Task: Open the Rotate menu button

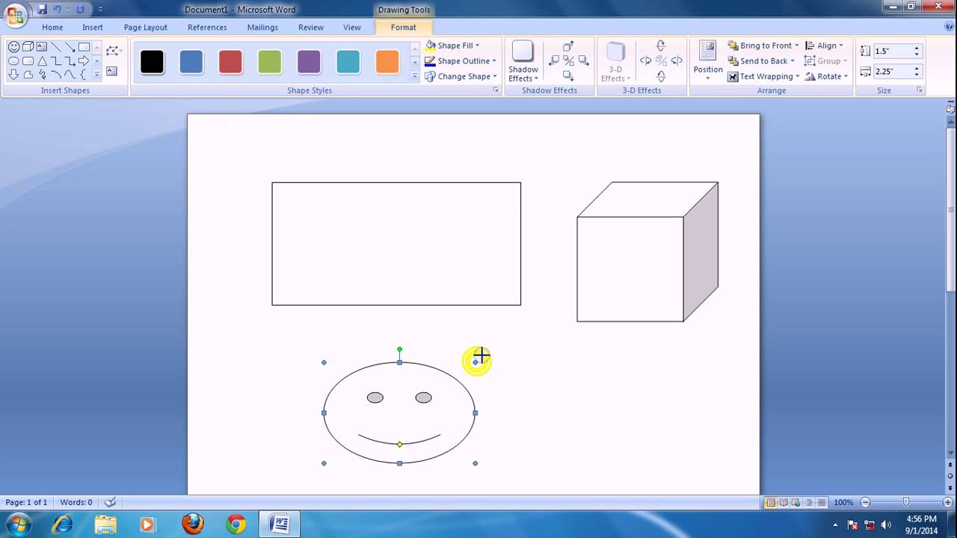Action: pos(826,76)
